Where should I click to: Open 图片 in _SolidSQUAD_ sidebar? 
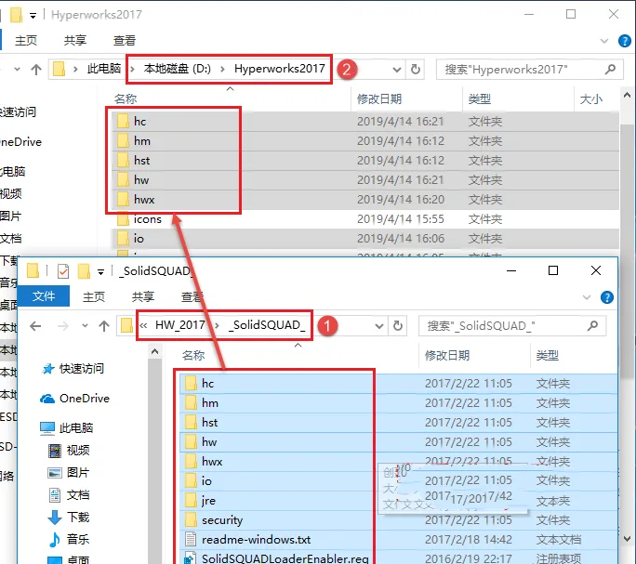pos(69,472)
